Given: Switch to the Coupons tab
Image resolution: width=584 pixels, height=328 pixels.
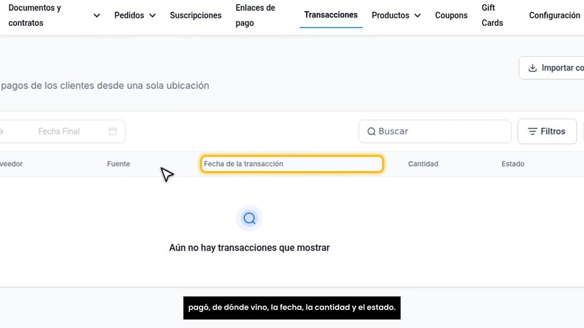Looking at the screenshot, I should [x=451, y=15].
